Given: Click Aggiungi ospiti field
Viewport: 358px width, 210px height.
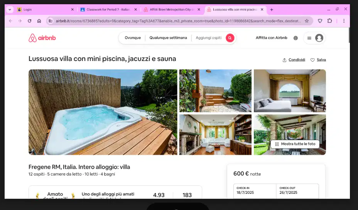Looking at the screenshot, I should pyautogui.click(x=208, y=38).
